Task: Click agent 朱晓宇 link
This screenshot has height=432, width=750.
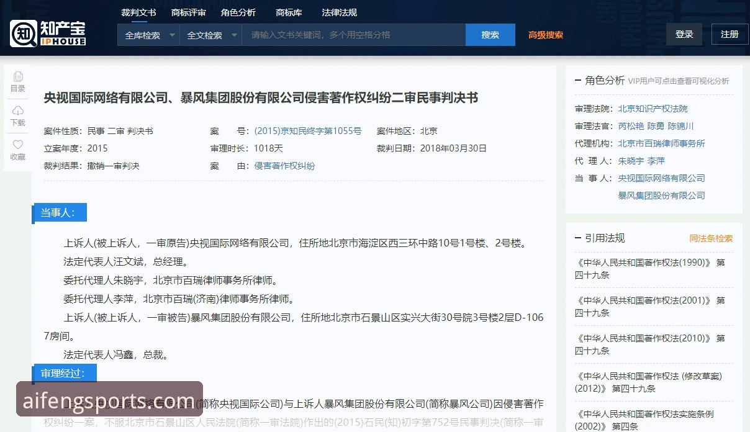Action: click(631, 161)
